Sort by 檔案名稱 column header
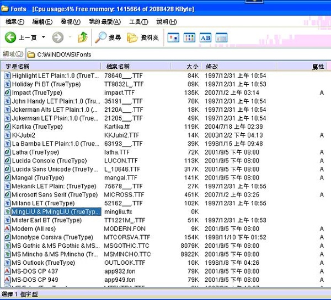The width and height of the screenshot is (331, 300). tap(136, 67)
